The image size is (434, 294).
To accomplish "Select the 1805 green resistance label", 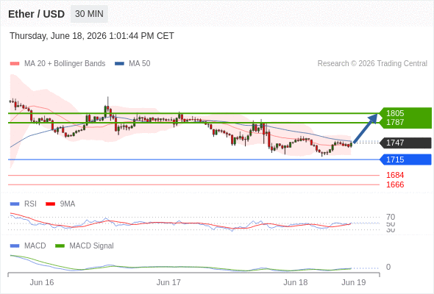I will (395, 113).
